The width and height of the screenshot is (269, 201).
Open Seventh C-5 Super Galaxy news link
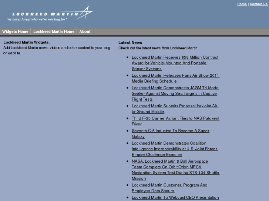[x=171, y=134]
